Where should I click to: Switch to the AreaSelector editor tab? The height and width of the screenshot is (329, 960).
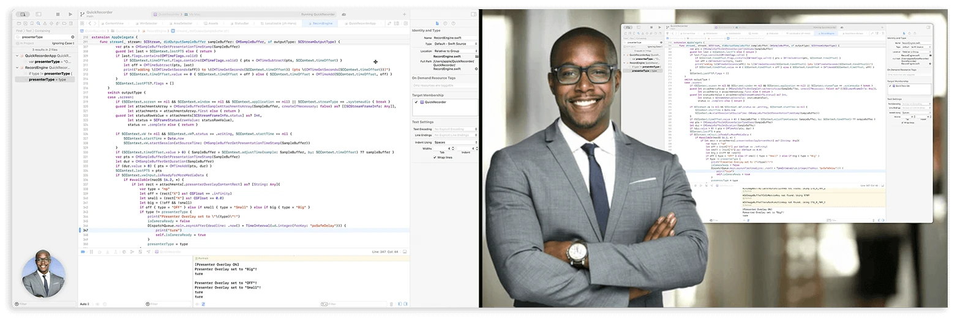[x=180, y=23]
